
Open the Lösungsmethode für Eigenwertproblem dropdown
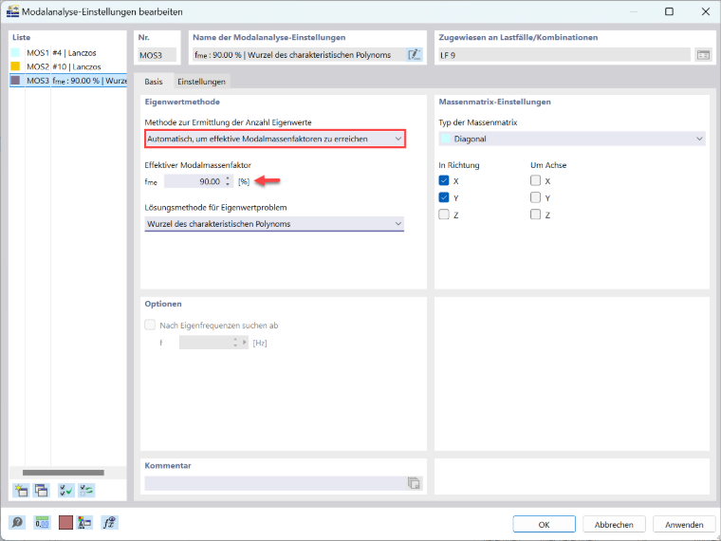click(274, 224)
